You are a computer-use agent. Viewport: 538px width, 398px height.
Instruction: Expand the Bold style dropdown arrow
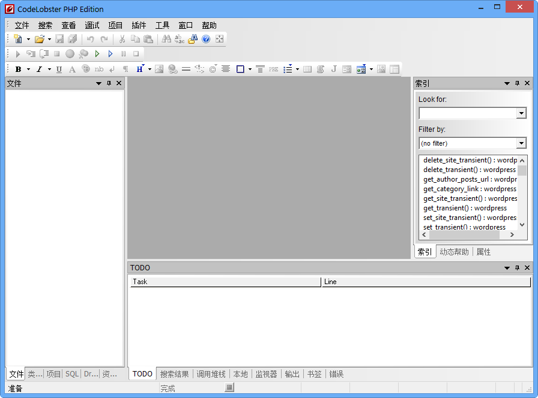(x=28, y=70)
